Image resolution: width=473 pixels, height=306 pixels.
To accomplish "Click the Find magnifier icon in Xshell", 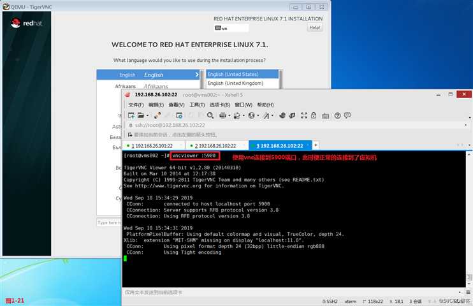I will point(210,115).
